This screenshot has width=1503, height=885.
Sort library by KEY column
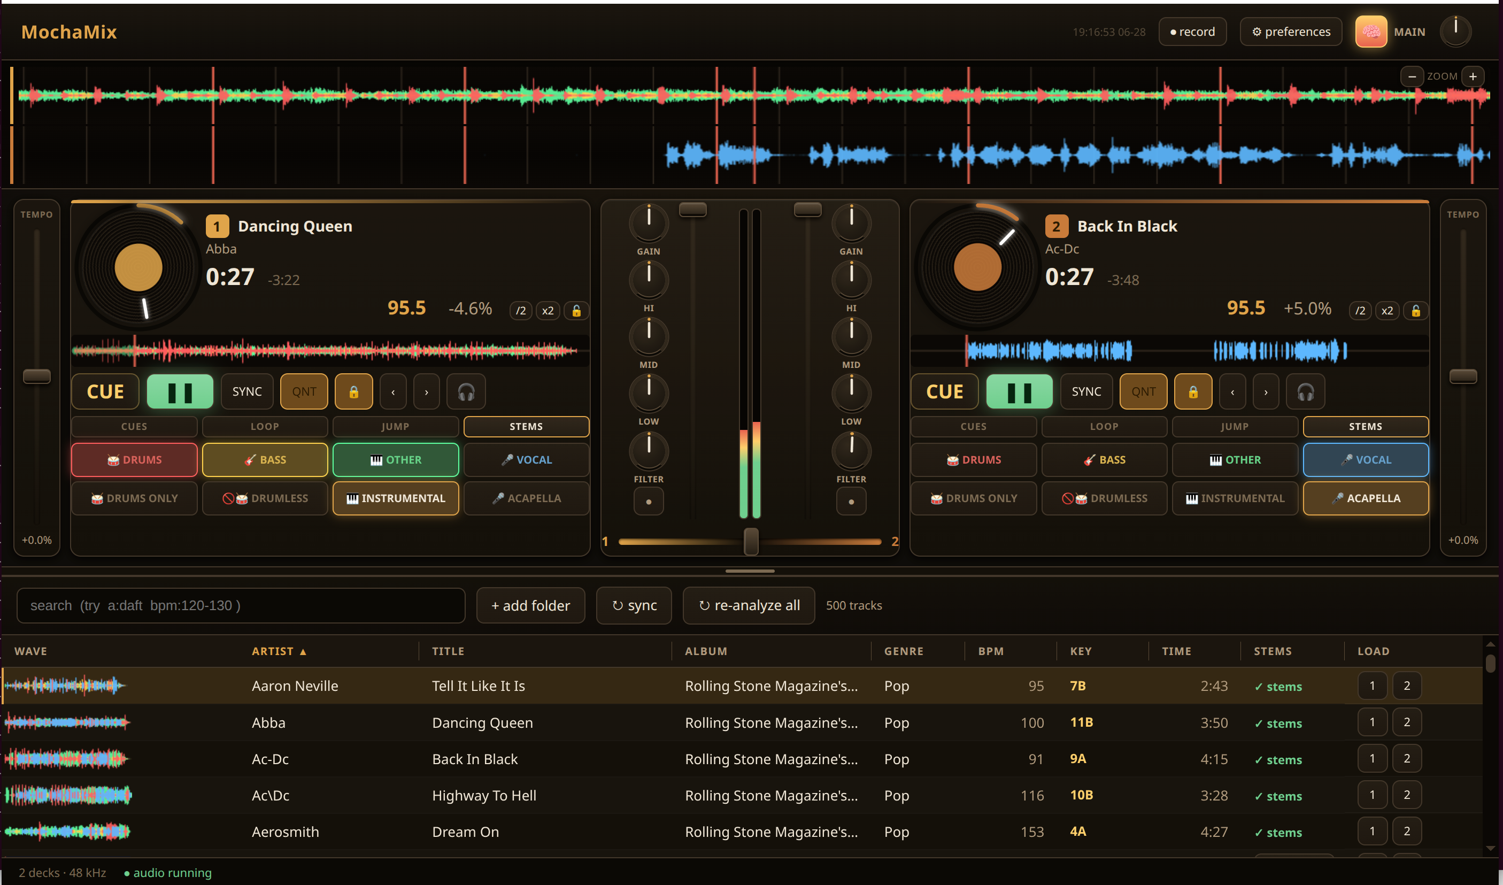click(x=1081, y=651)
